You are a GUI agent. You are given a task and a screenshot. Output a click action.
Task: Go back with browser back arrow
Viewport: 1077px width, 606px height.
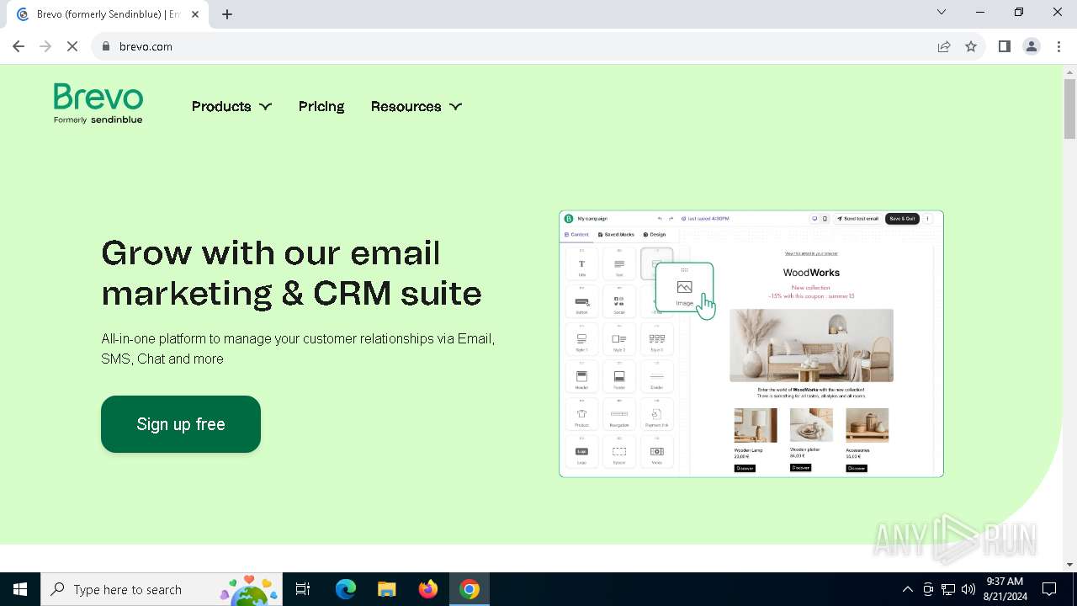point(19,46)
